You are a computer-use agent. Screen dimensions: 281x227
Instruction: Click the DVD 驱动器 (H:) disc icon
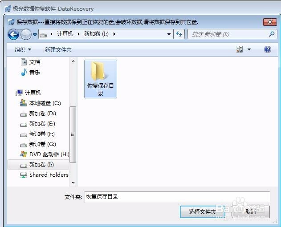click(24, 154)
